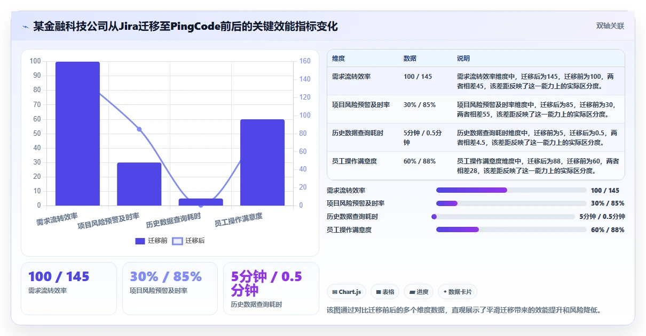Click the icon in 表格 tag
The width and height of the screenshot is (646, 336).
pos(379,292)
